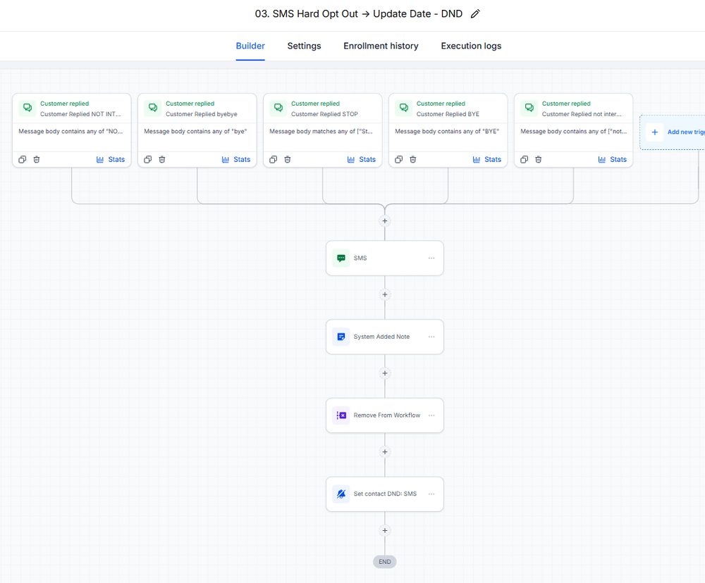Duplicate the BYE trigger card

point(399,159)
